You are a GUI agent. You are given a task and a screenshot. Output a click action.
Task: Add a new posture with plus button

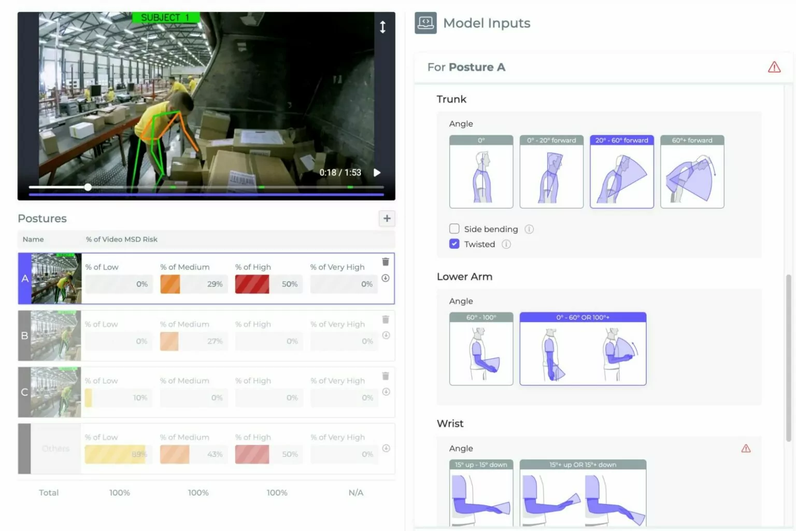tap(387, 219)
